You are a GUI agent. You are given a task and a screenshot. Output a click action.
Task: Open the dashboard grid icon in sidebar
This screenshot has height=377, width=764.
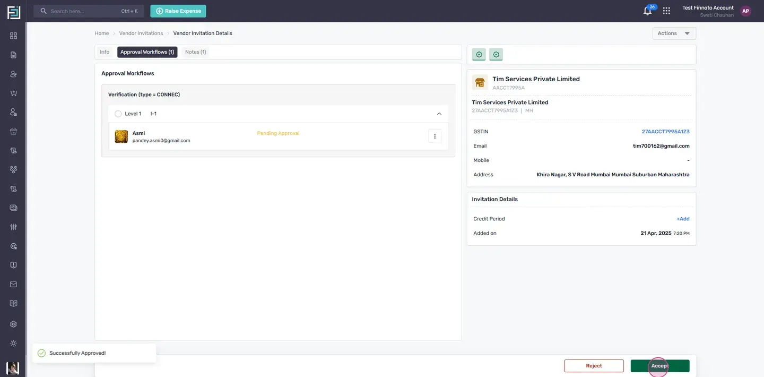pos(13,36)
